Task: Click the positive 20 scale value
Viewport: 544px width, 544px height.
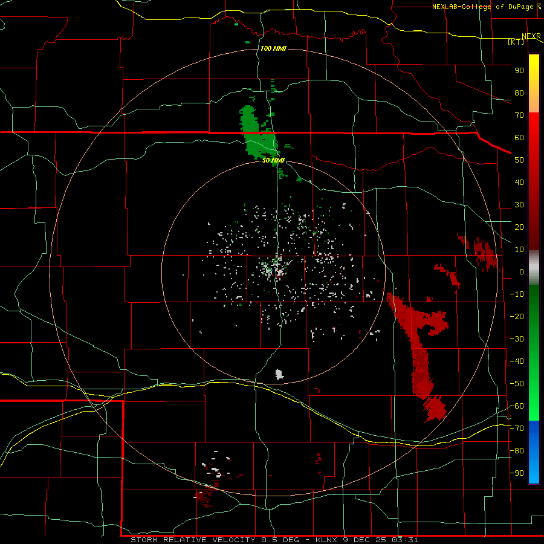Action: 519,227
